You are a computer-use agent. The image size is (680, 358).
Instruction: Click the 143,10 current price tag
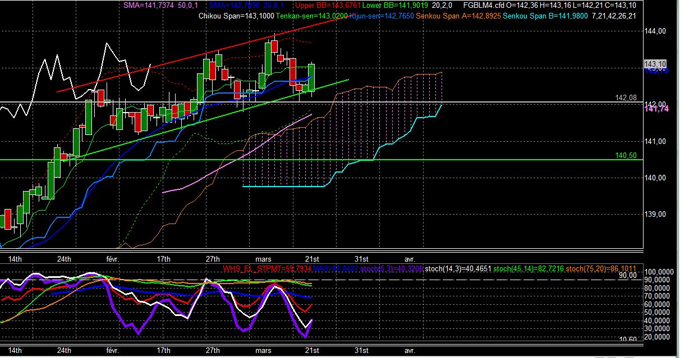pos(655,64)
